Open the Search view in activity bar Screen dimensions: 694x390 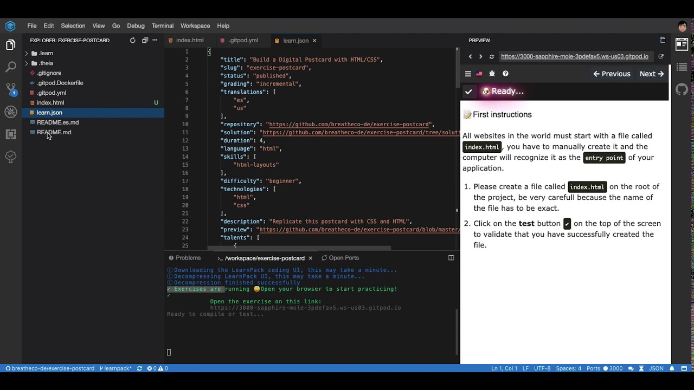coord(10,67)
